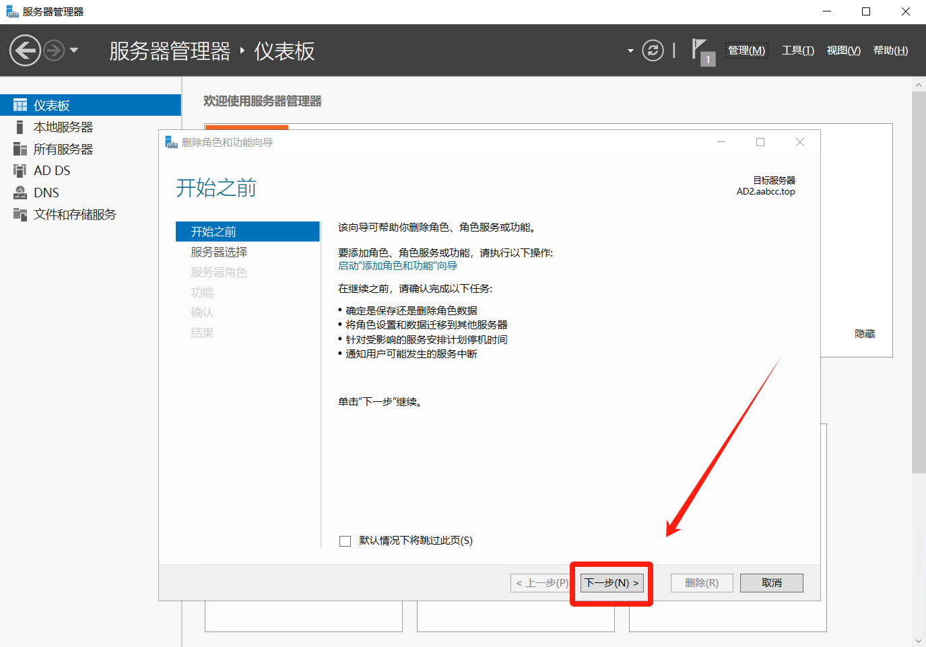Select the DNS role icon
The height and width of the screenshot is (647, 926).
(20, 193)
